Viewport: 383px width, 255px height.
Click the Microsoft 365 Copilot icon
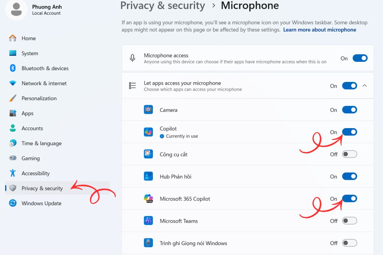pos(148,199)
